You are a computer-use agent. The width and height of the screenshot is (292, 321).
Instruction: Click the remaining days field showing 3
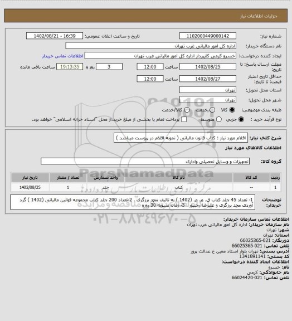pos(109,67)
